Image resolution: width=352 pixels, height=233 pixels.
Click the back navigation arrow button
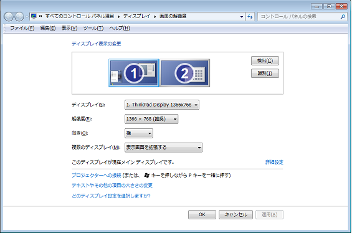9,16
